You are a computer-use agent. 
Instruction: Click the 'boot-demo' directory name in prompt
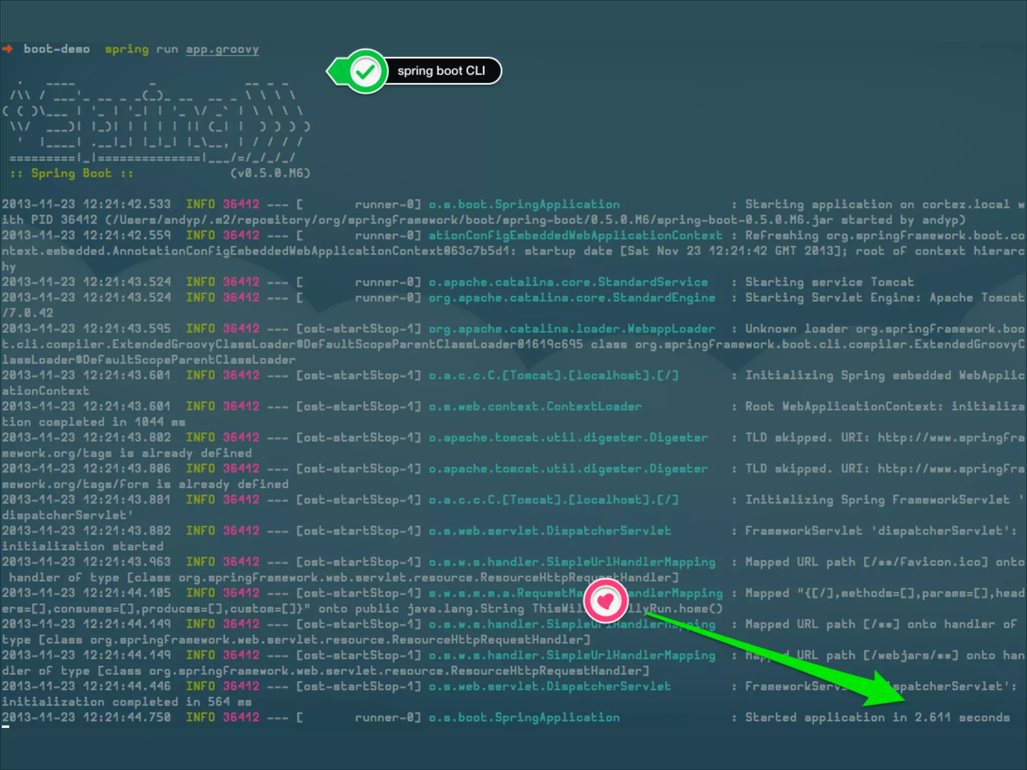pyautogui.click(x=57, y=49)
